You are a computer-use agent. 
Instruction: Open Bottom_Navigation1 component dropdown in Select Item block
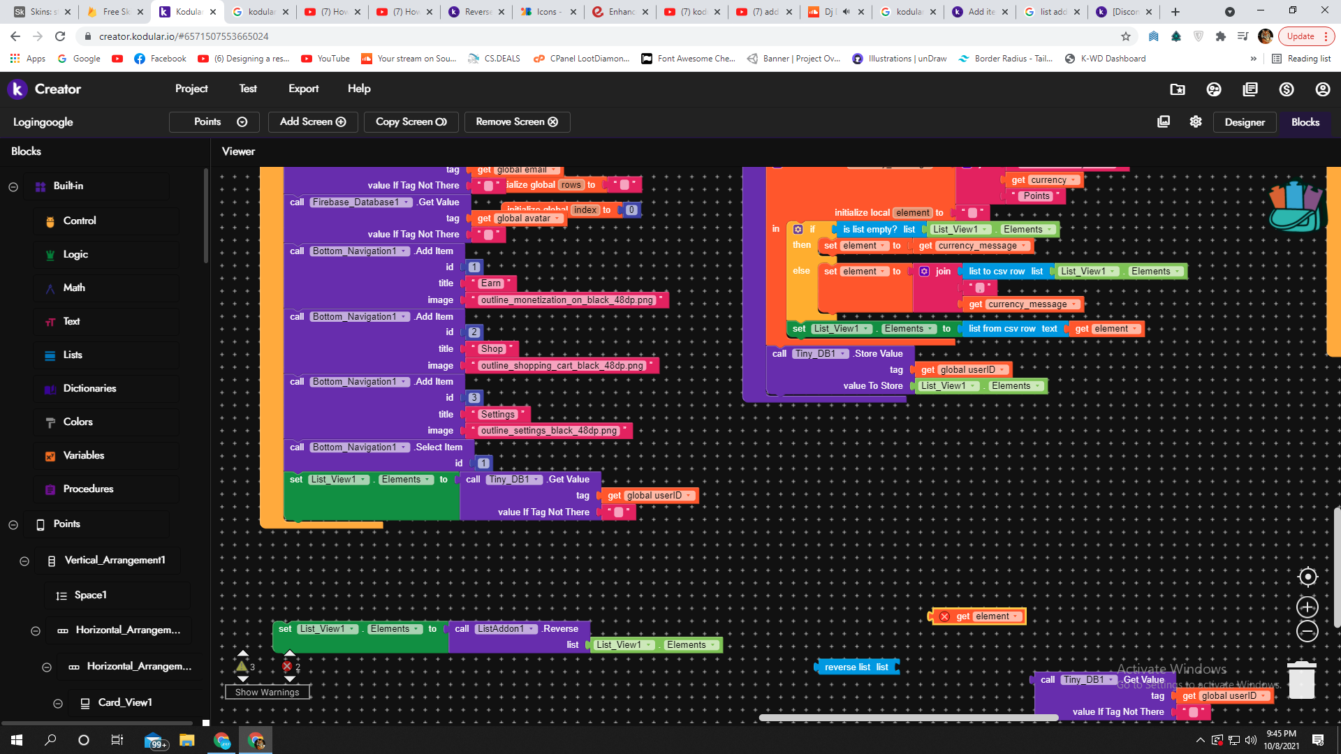404,448
